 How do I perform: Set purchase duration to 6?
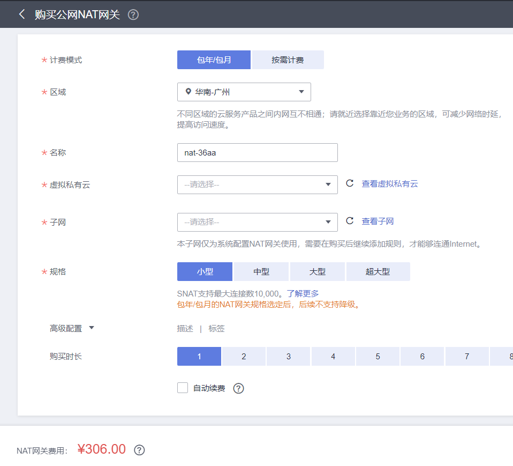pyautogui.click(x=423, y=356)
